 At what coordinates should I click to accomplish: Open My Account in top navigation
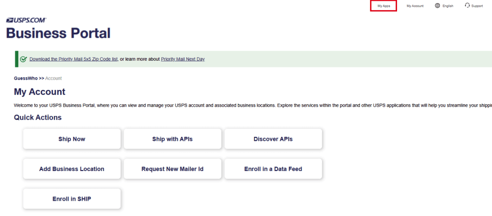tap(415, 6)
